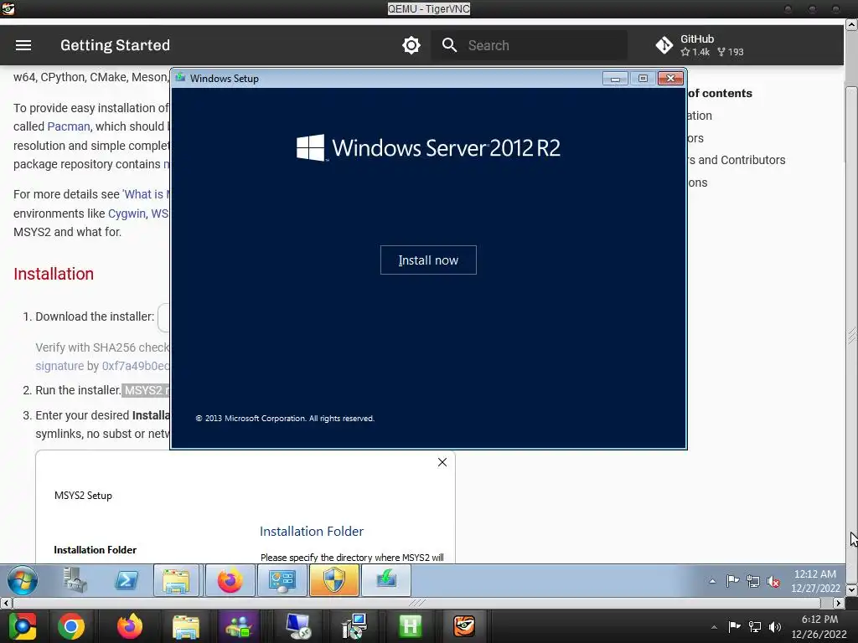Close the Windows Setup window
Image resolution: width=858 pixels, height=643 pixels.
tap(670, 78)
